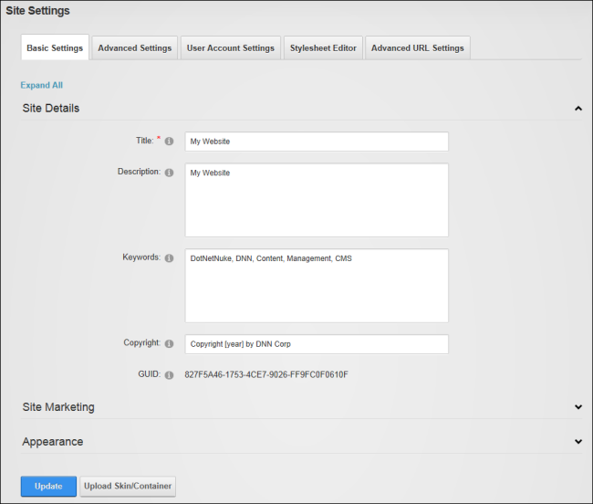Click the Expand All link
Screen dimensions: 593x504
coord(42,85)
